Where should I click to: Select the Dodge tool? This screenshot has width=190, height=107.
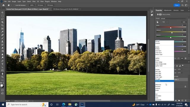click(2, 57)
